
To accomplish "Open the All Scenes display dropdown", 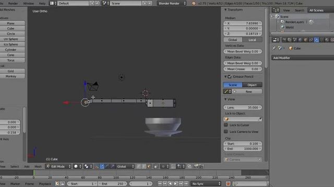I will (320, 10).
